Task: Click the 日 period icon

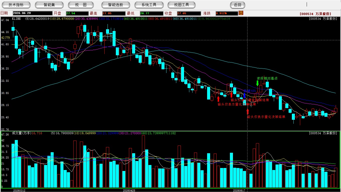Action: click(x=241, y=13)
